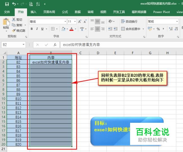This screenshot has height=152, width=183.
Task: Open number format 常规 dropdown
Action: pyautogui.click(x=177, y=22)
